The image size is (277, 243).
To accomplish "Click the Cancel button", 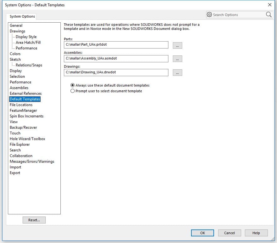I will click(229, 233).
